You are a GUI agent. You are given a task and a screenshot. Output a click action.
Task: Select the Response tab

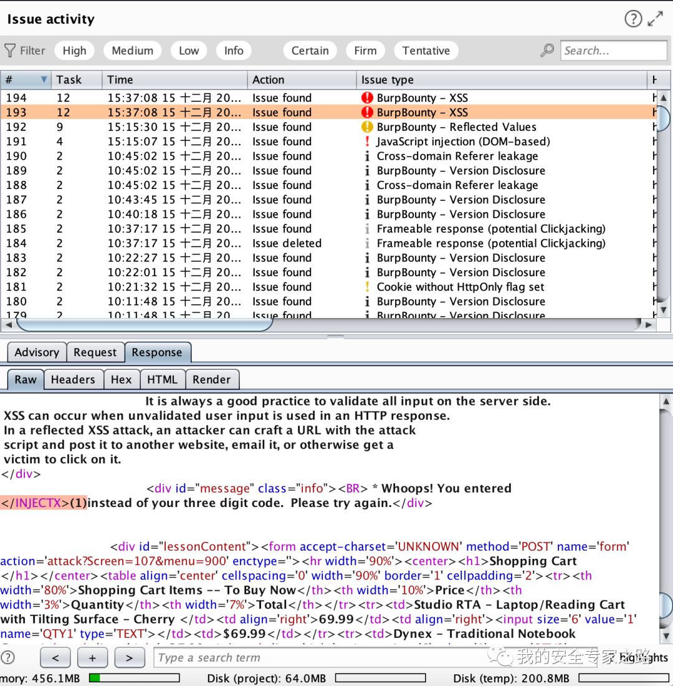[158, 352]
